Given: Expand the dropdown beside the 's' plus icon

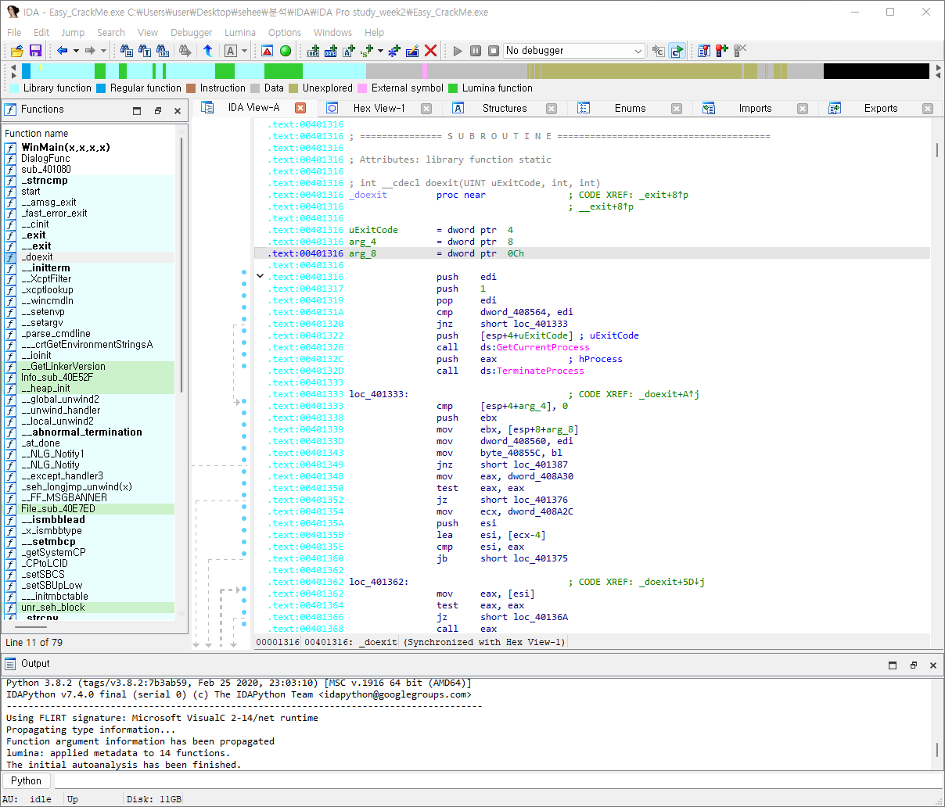Looking at the screenshot, I should pos(381,51).
